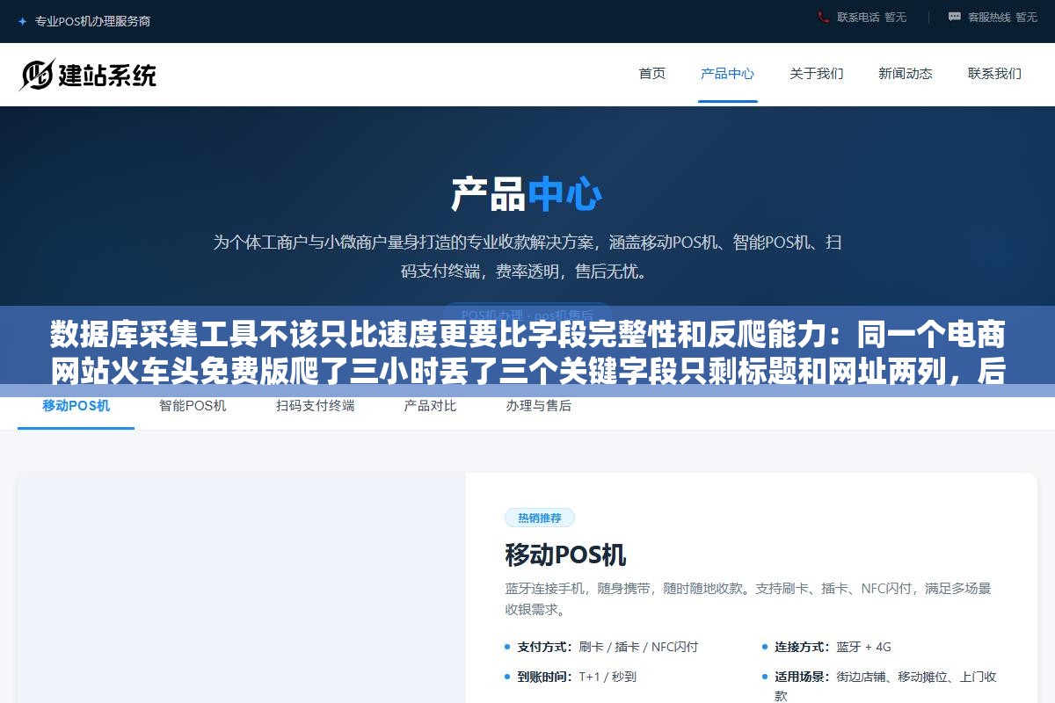Viewport: 1055px width, 703px height.
Task: Click the star icon beside 专业POS机办理服务商
Action: click(x=23, y=21)
